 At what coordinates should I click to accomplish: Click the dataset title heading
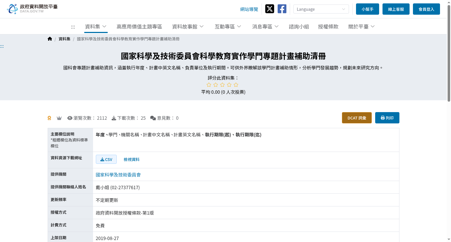coord(223,56)
